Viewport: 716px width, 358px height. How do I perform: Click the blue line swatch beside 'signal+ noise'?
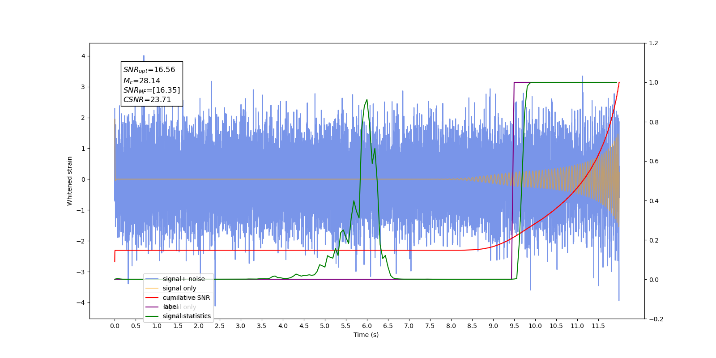152,279
